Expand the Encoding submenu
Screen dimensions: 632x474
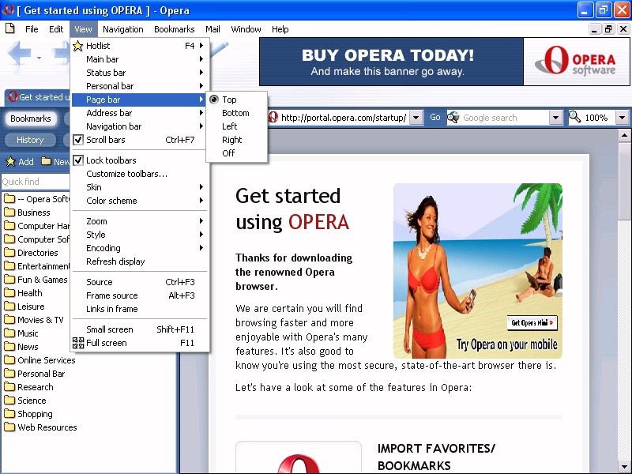point(140,248)
